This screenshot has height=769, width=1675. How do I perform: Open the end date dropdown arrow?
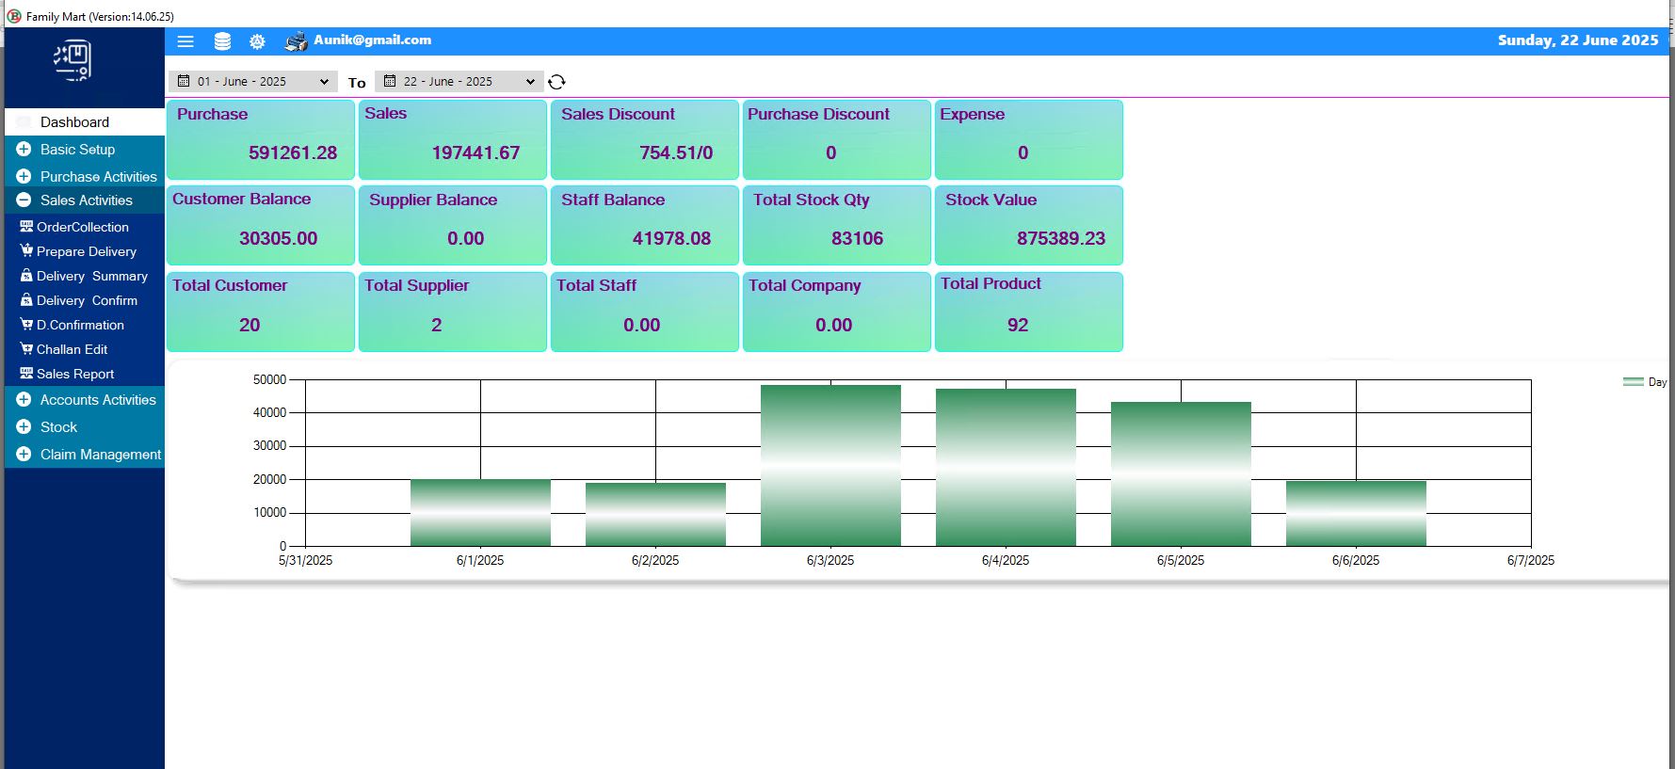tap(530, 82)
